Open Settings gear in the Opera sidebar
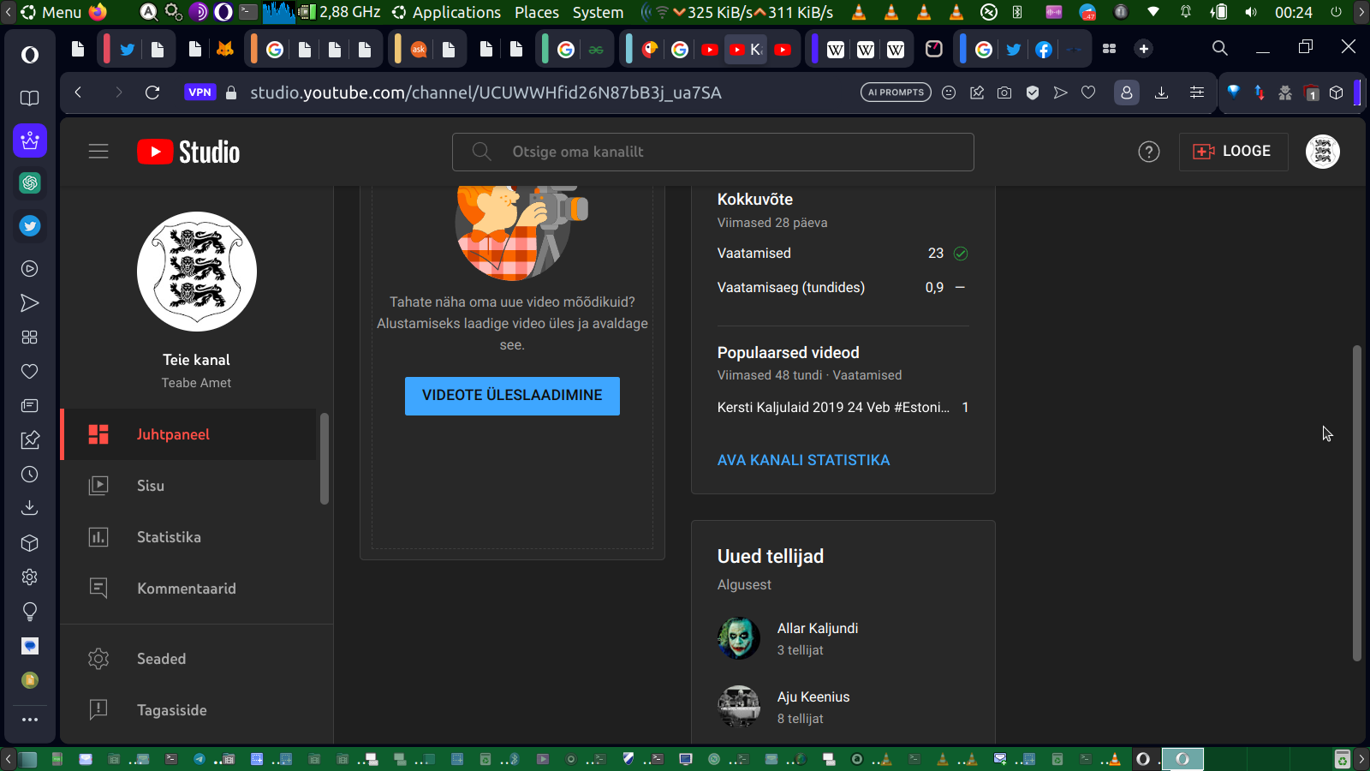 [30, 577]
